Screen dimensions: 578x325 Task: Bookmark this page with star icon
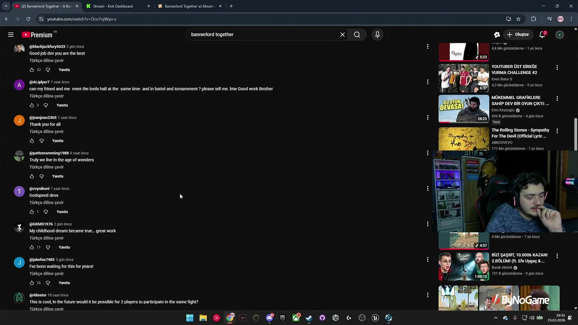point(518,19)
